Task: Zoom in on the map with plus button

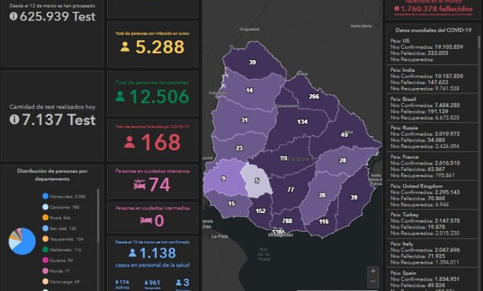Action: tap(372, 271)
